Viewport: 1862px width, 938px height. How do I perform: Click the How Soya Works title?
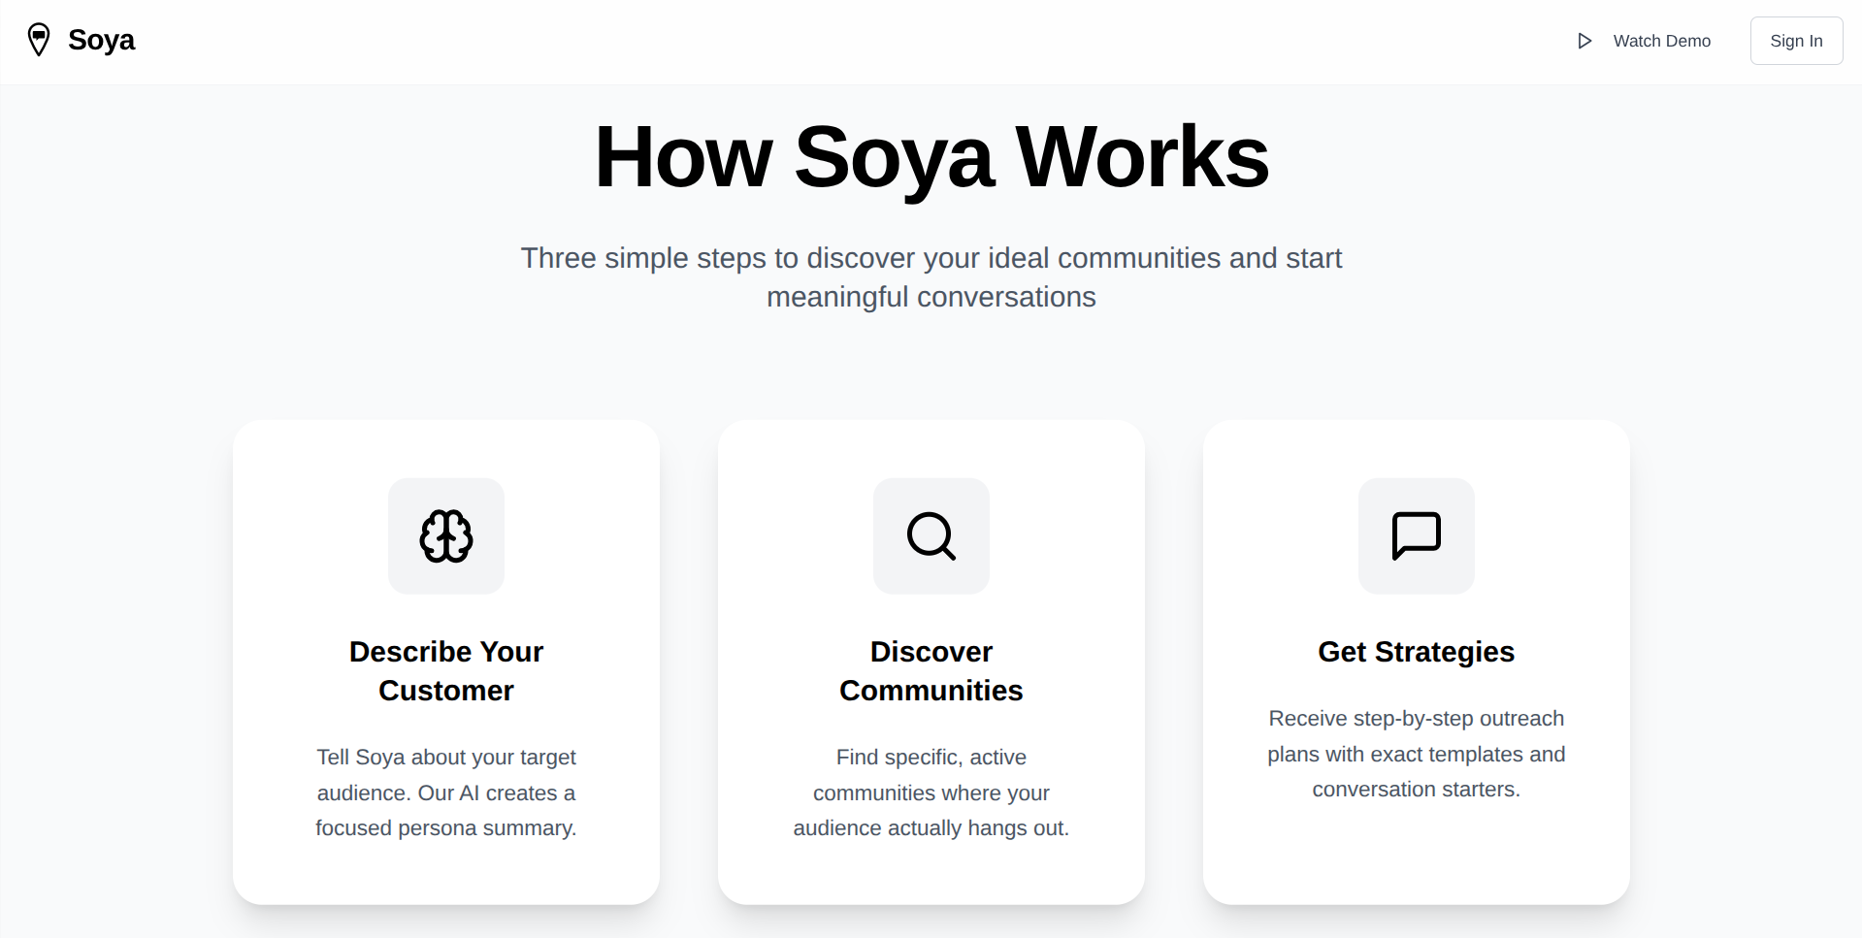(x=931, y=157)
